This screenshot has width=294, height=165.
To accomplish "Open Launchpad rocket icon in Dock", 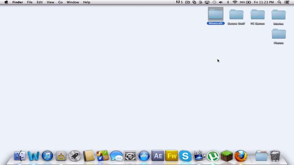I will (75, 156).
